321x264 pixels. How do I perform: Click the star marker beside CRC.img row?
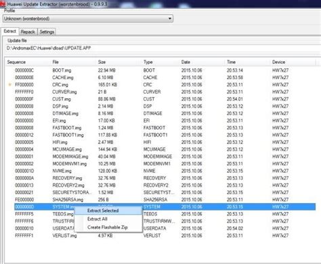[x=9, y=85]
